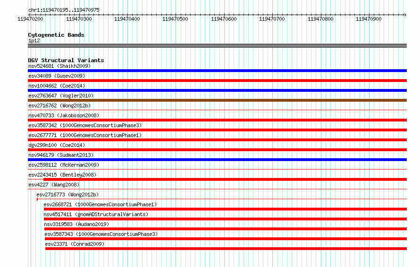Click ruler position 119470400
Screen dimensions: 420x267
point(127,19)
